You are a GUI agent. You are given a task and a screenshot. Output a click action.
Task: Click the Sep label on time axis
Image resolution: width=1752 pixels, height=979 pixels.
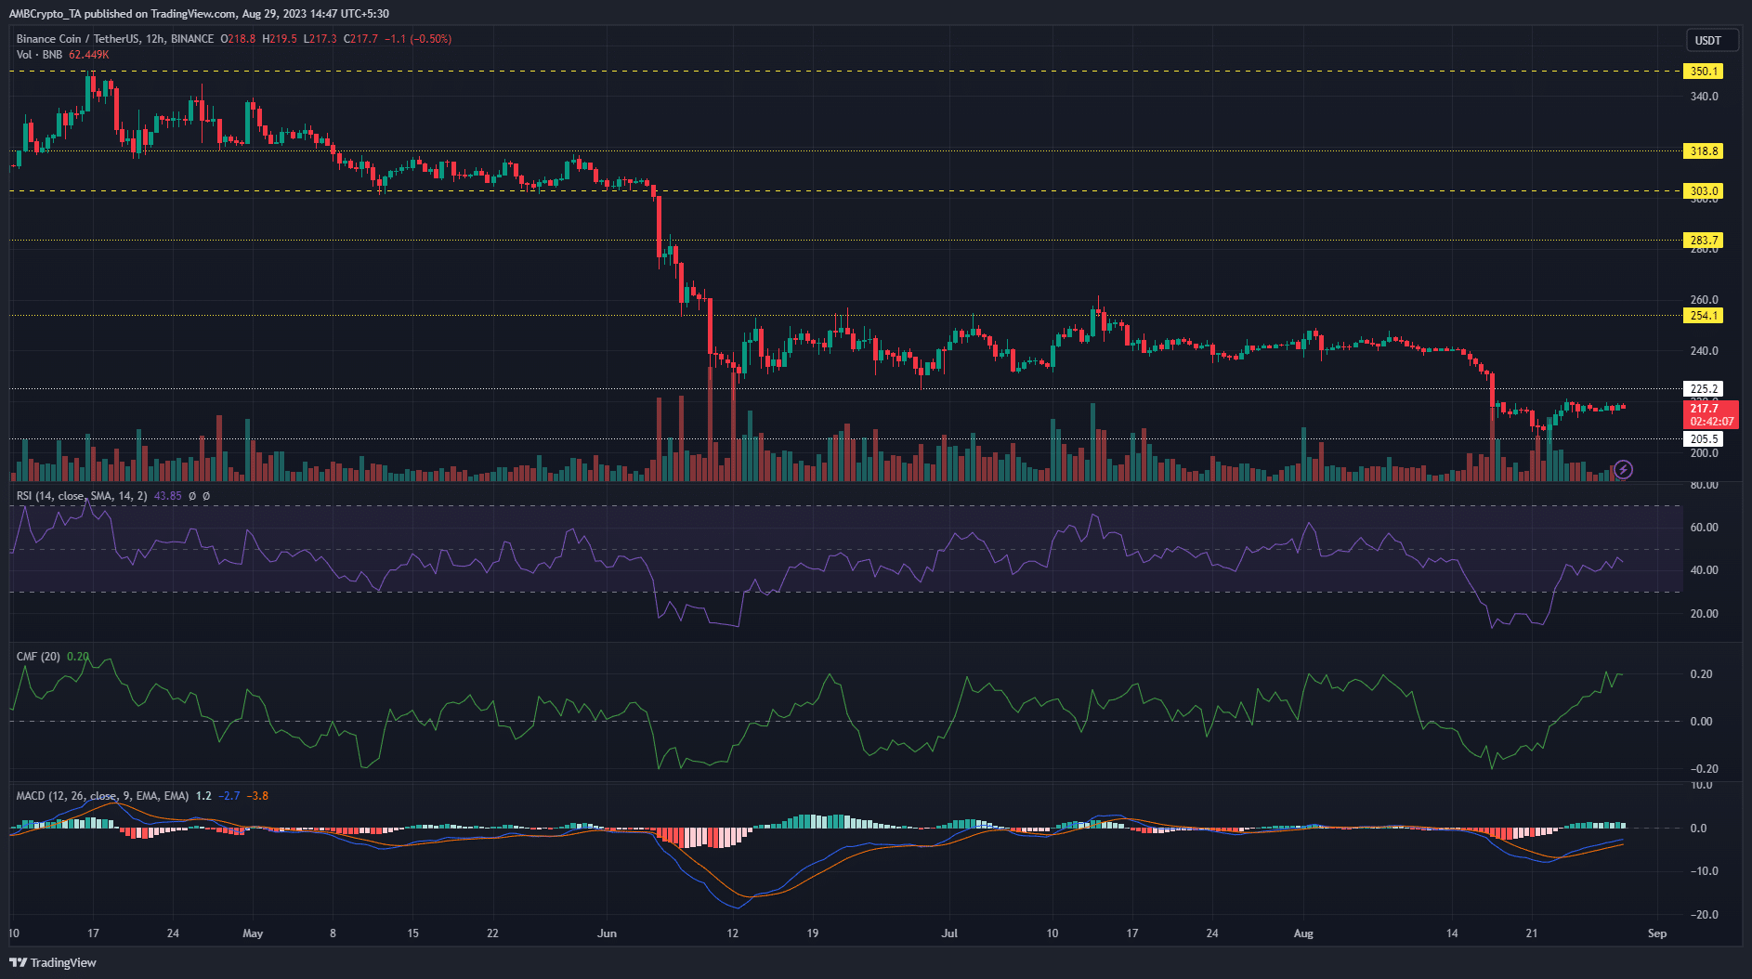[x=1657, y=933]
